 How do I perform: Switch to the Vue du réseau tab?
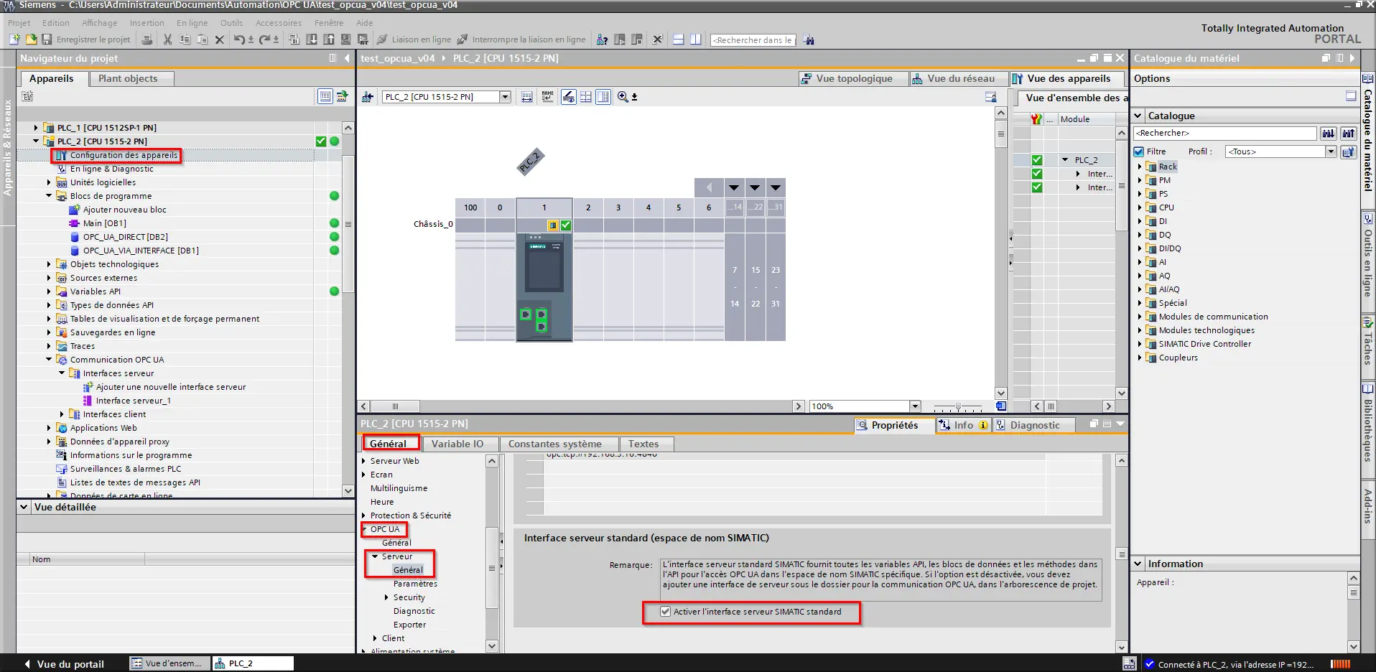[x=959, y=79]
